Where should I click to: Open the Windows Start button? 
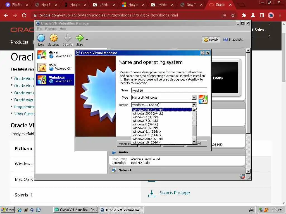pos(8,210)
